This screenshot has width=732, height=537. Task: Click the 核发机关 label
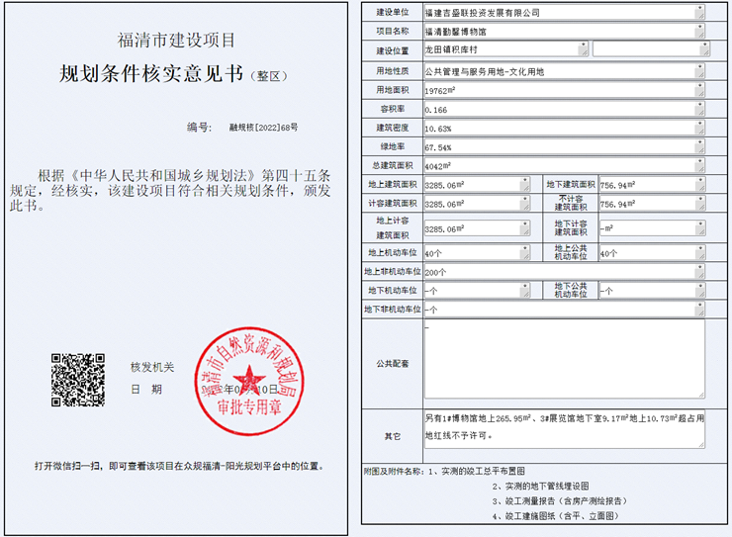(152, 367)
